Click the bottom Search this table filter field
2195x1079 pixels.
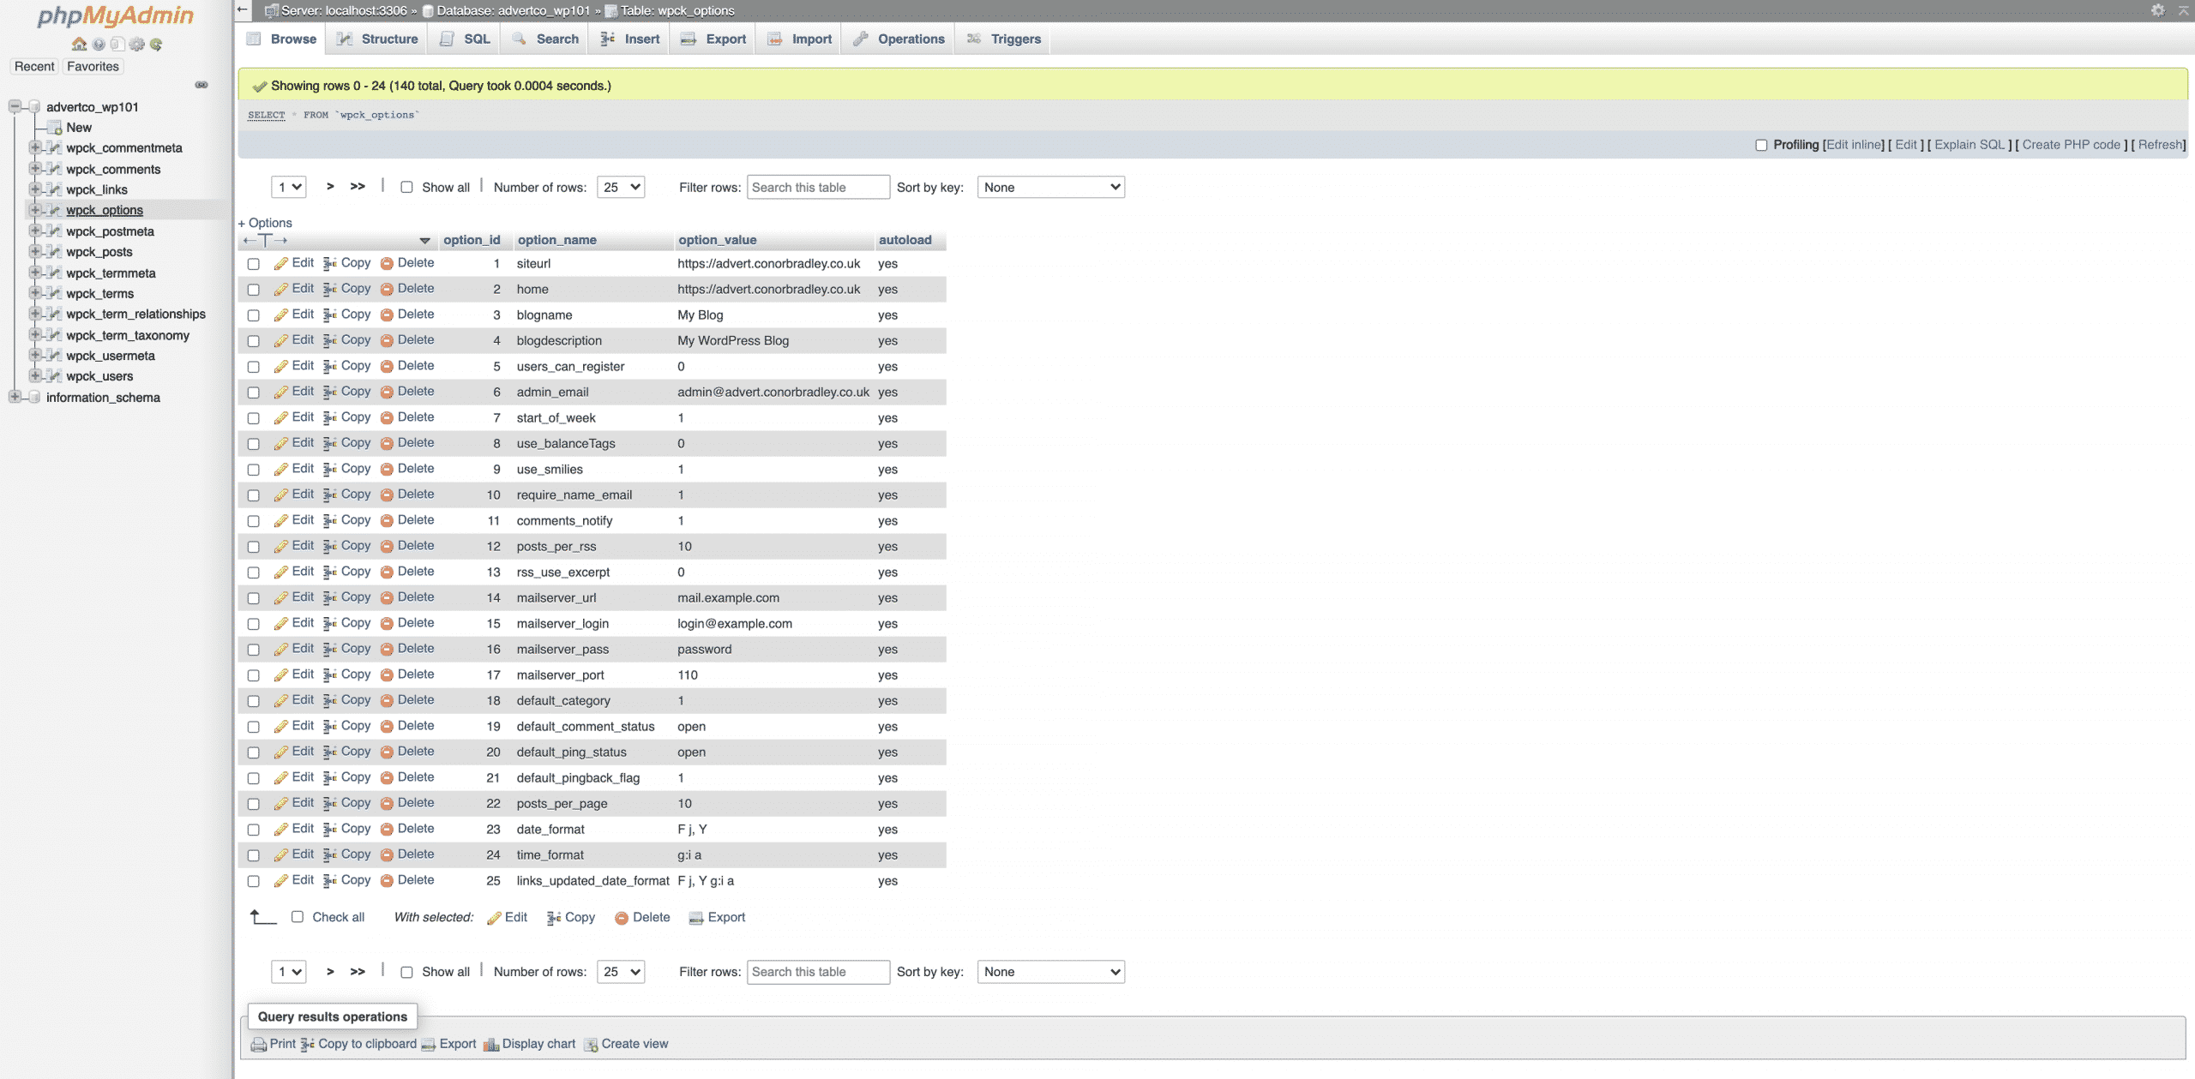pos(818,973)
